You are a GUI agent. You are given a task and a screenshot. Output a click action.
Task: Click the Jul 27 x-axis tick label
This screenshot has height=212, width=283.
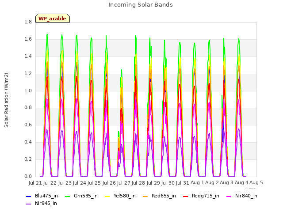coord(124,183)
